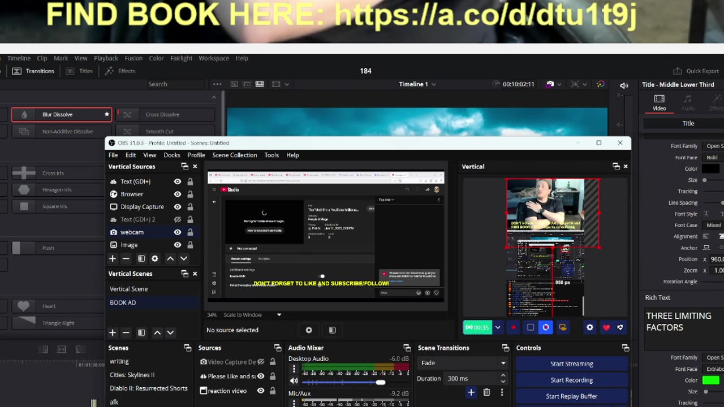724x407 pixels.
Task: Mute the Desktop Audio speaker
Action: coord(294,382)
